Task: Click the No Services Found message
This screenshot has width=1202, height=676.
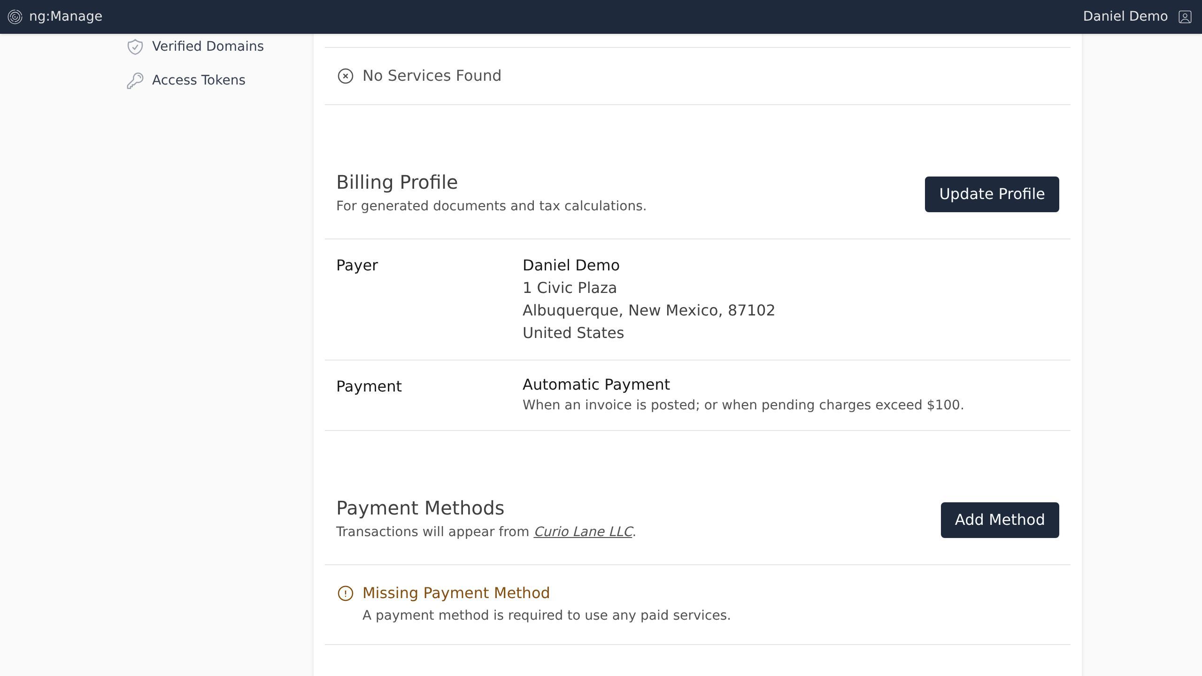Action: (x=431, y=76)
